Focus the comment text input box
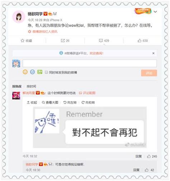The width and height of the screenshot is (170, 181). (90, 63)
